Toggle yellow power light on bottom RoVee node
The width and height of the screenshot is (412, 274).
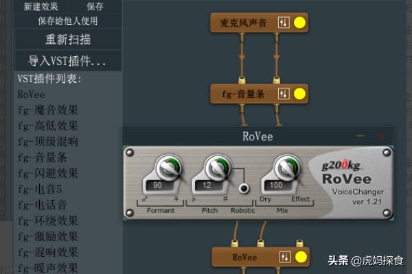[301, 257]
